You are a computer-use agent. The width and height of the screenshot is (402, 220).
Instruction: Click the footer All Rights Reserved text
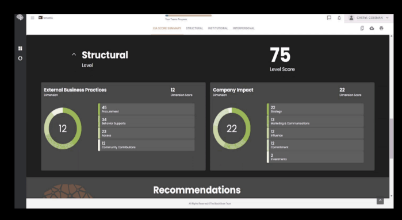(210, 203)
